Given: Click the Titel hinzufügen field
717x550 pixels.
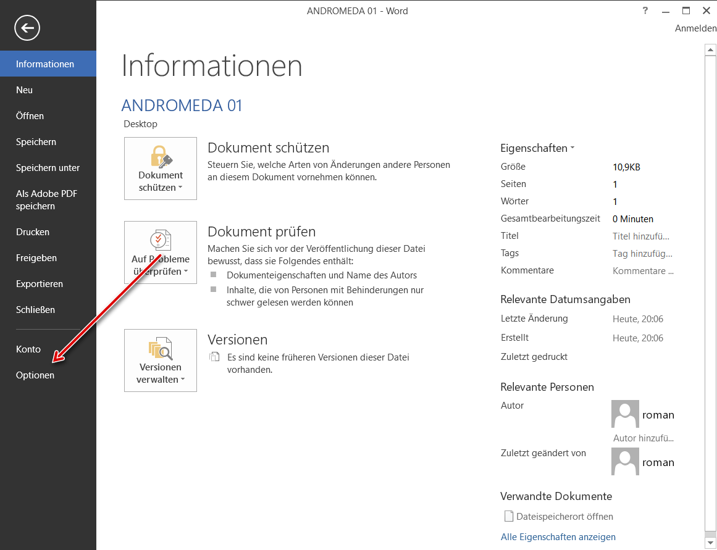Looking at the screenshot, I should 641,236.
